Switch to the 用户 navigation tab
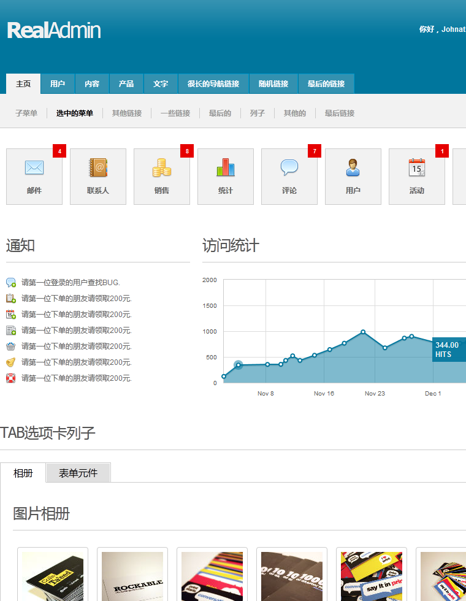 (58, 83)
